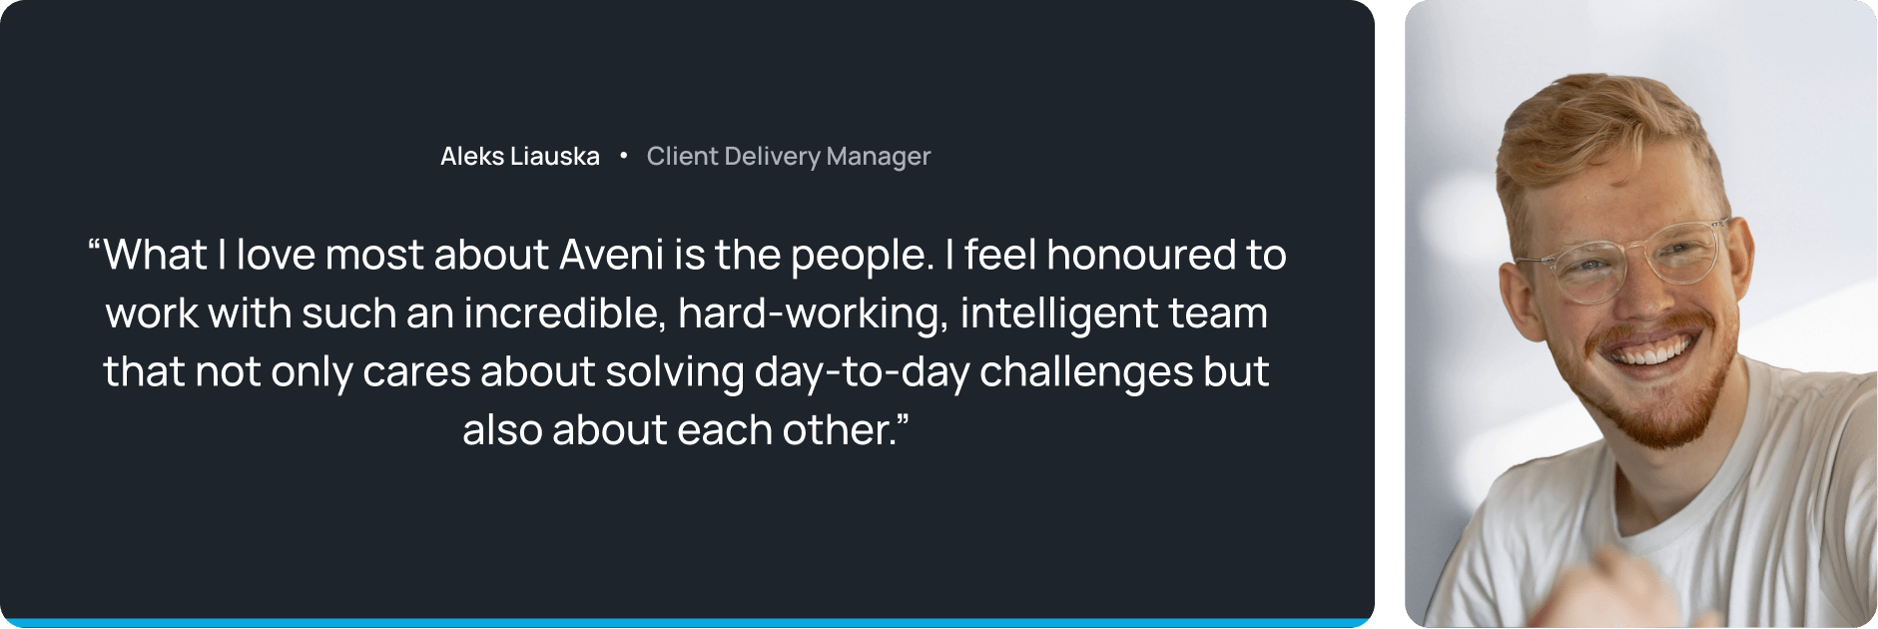Click the word 'challenges' in the quote

[x=1086, y=373]
